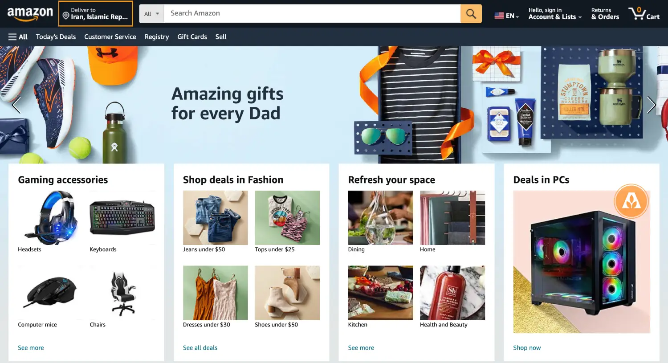Open the Jeans under $50 thumbnail
Image resolution: width=668 pixels, height=363 pixels.
216,218
